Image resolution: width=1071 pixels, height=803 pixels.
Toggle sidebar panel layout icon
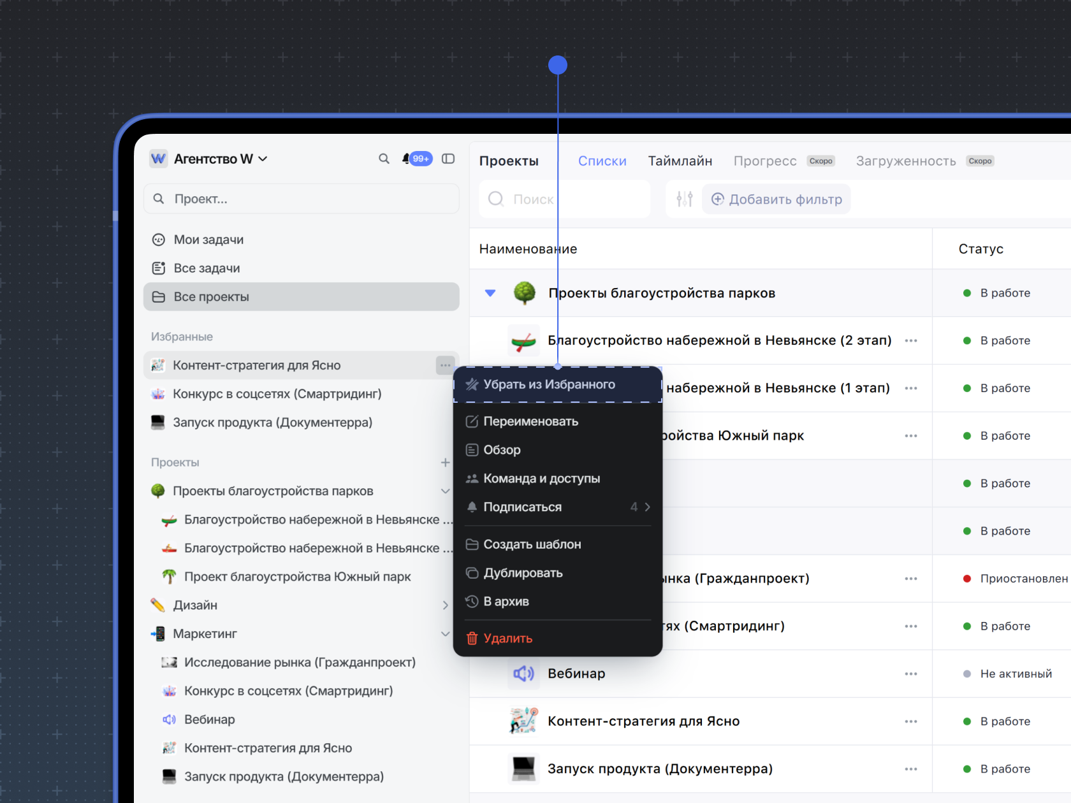coord(448,159)
